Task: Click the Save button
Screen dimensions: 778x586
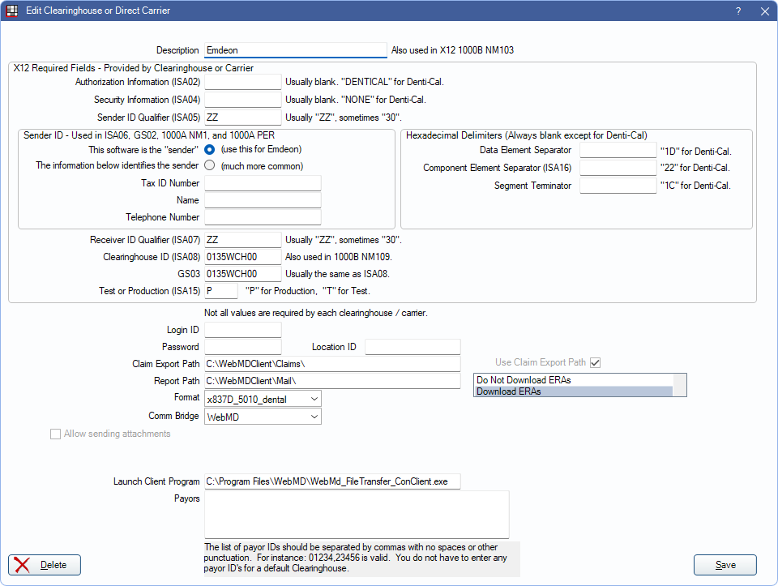Action: 725,565
